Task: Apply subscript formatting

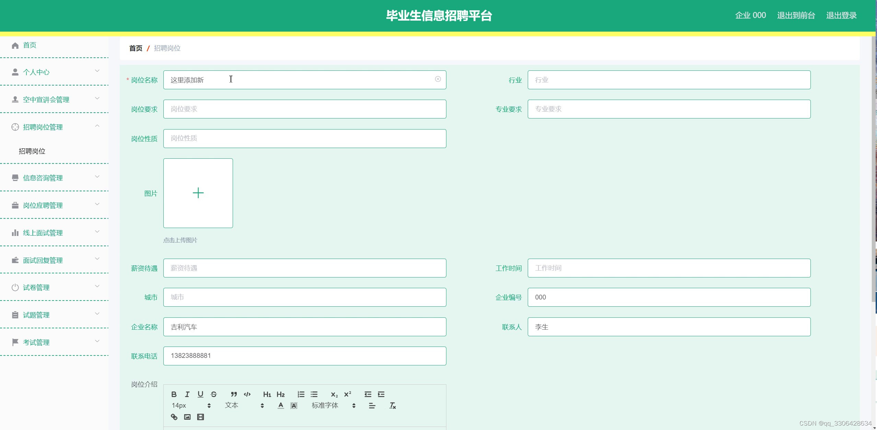Action: pos(334,394)
